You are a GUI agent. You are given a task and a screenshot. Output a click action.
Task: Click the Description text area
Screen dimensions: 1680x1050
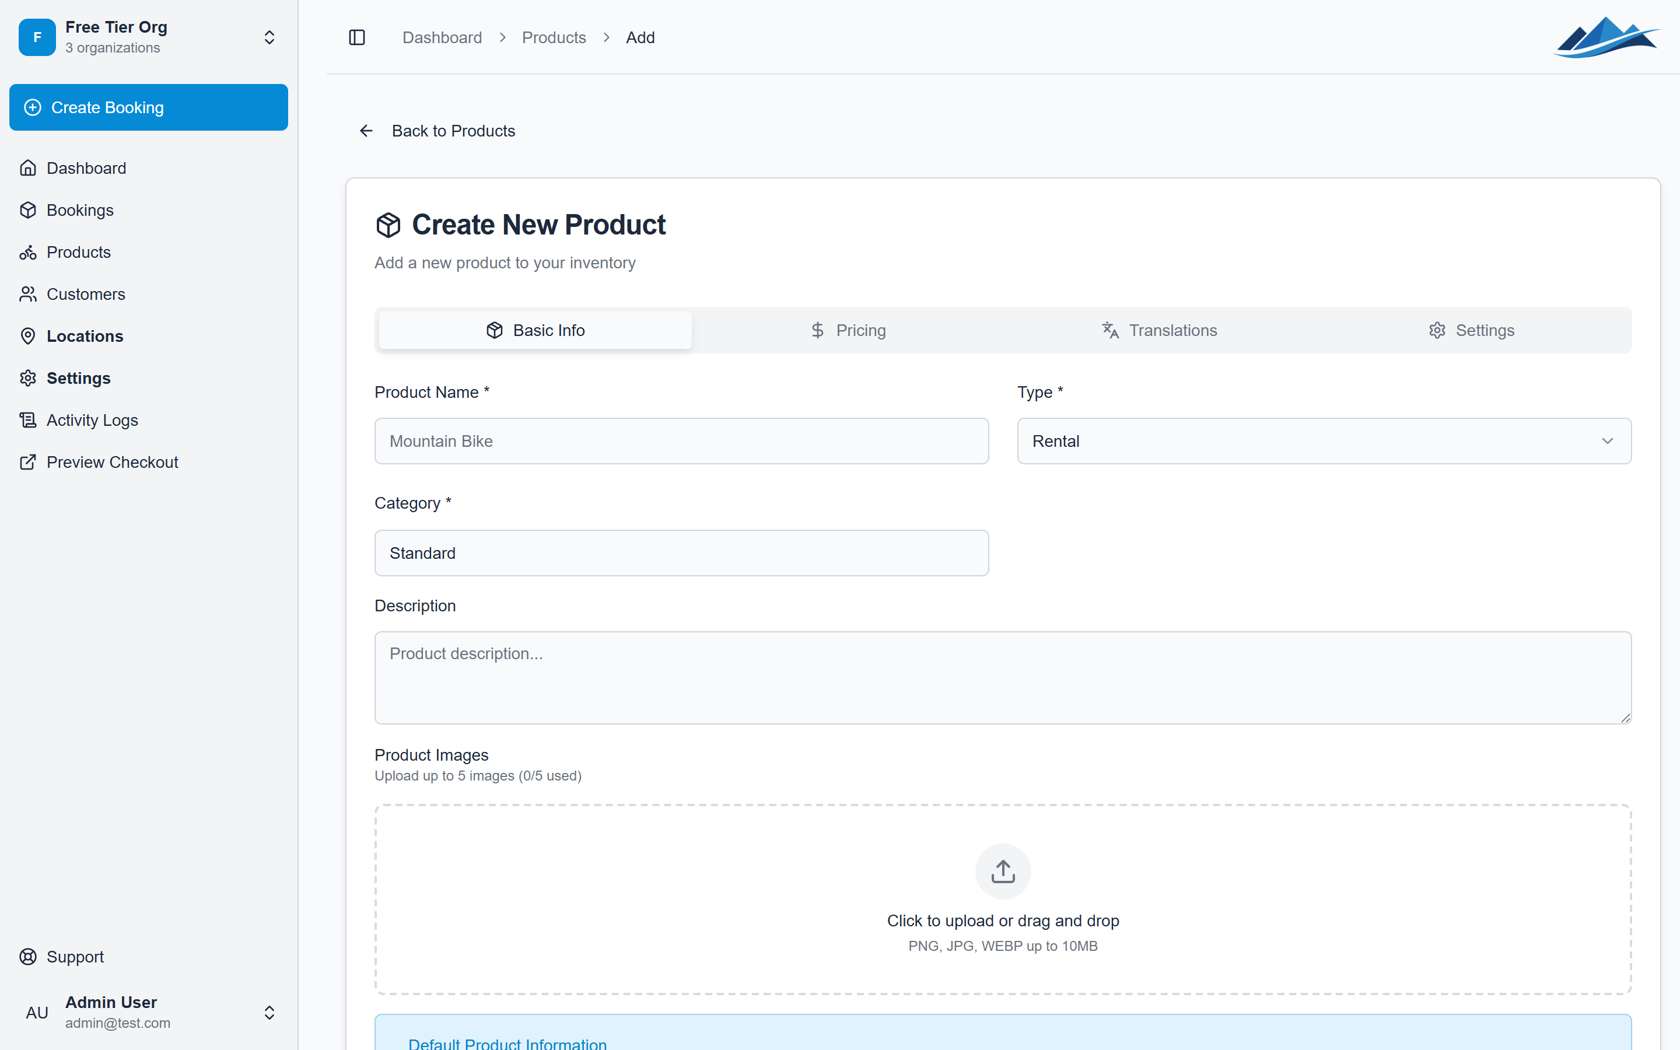click(x=1002, y=678)
